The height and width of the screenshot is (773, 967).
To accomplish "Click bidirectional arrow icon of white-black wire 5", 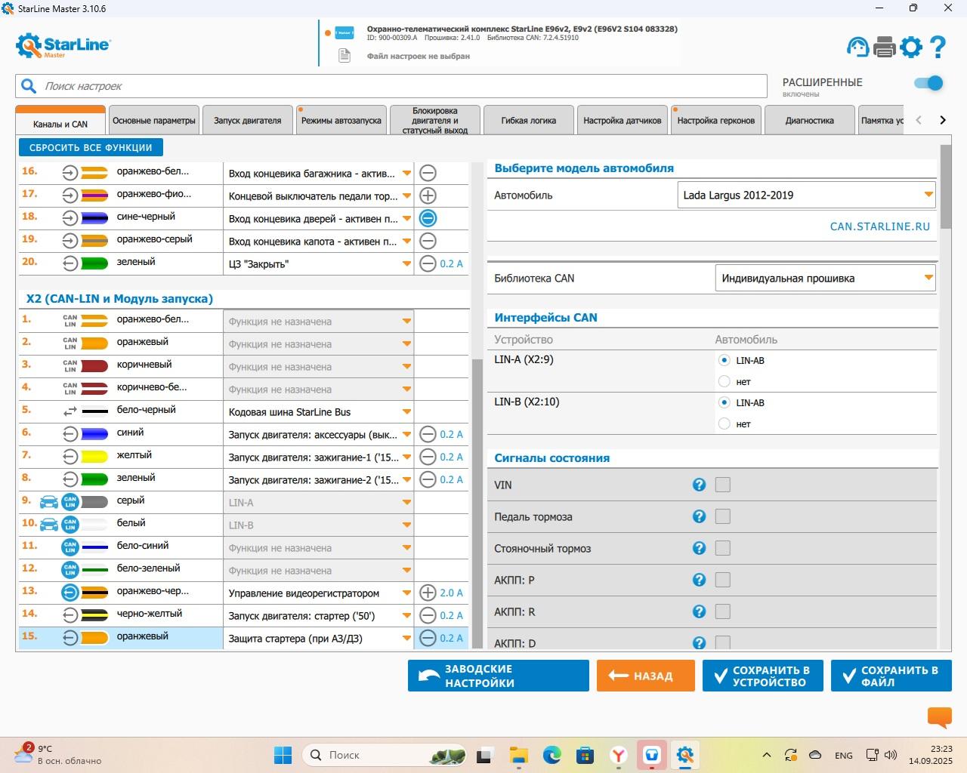I will [x=70, y=411].
